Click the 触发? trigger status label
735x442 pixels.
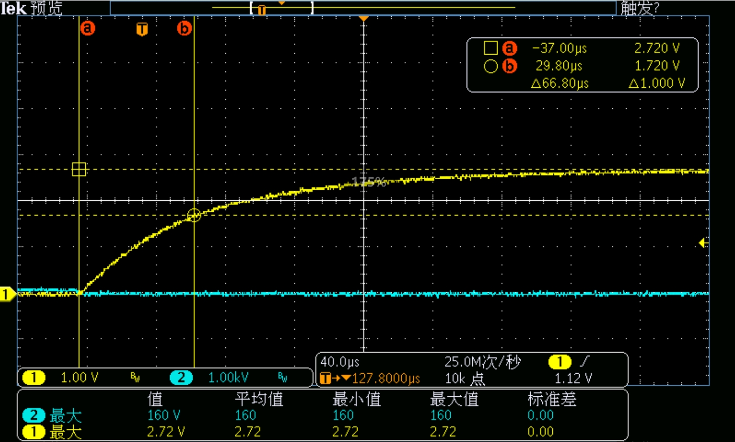click(639, 8)
